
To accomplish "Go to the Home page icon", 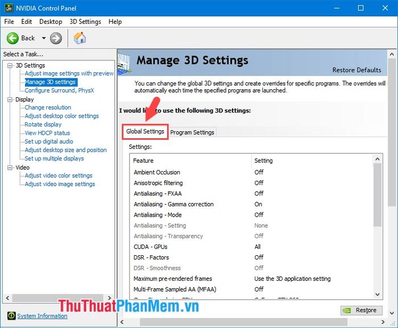I will click(80, 38).
